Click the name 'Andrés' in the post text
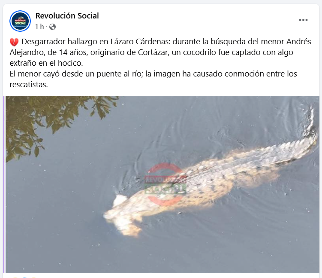This screenshot has height=278, width=322. point(299,42)
